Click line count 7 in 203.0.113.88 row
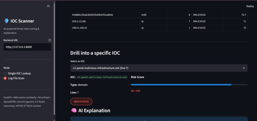The image size is (257, 121). [x=179, y=21]
